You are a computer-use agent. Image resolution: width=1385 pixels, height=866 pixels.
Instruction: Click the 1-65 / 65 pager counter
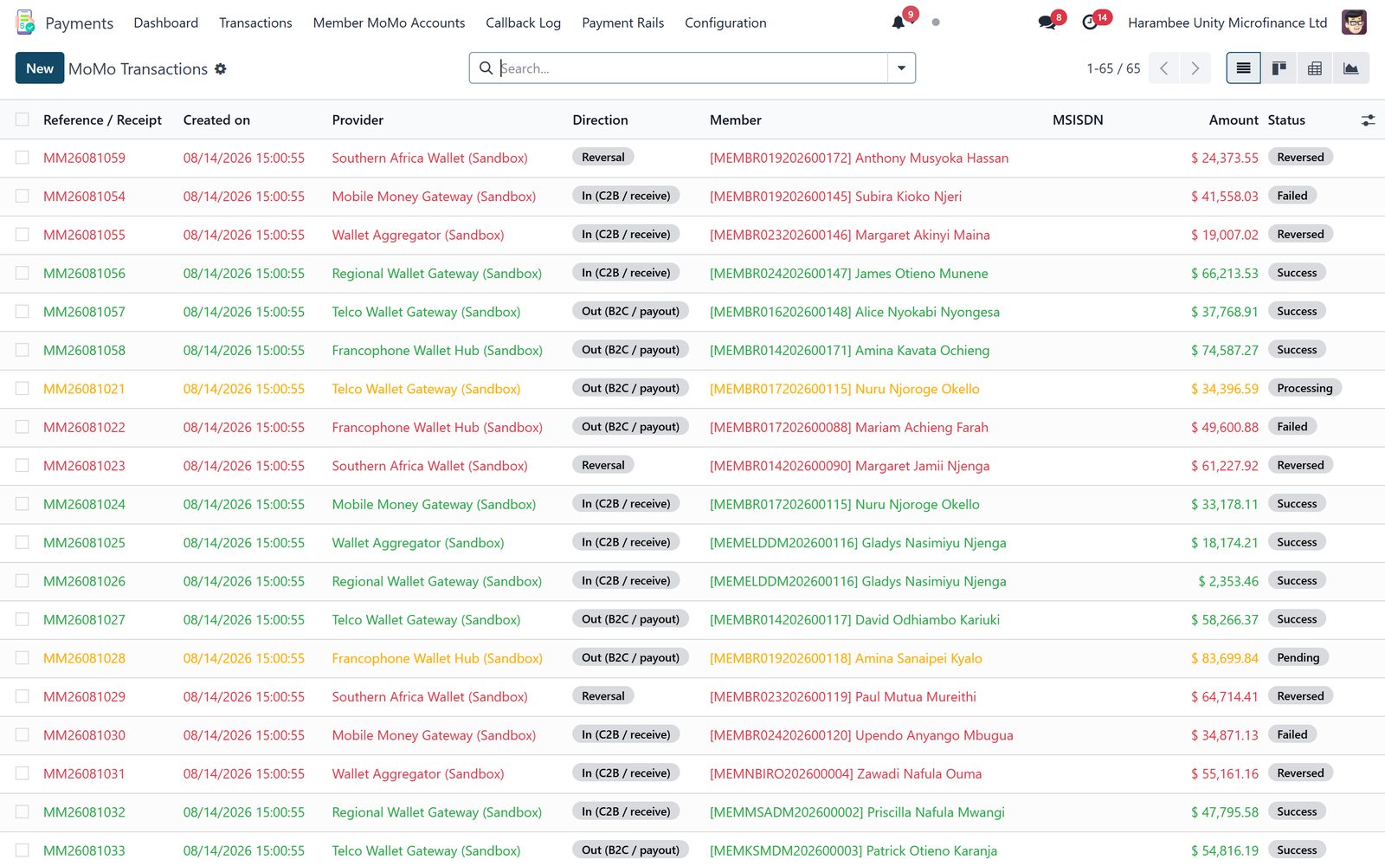[1113, 68]
